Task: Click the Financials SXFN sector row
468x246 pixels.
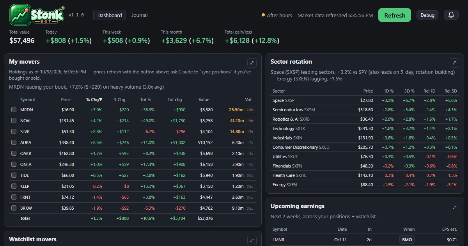Action: pos(365,166)
